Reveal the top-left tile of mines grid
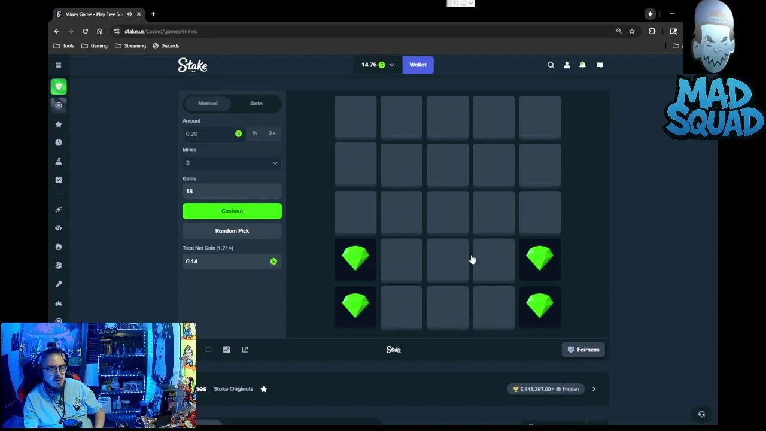The image size is (766, 431). pos(355,117)
